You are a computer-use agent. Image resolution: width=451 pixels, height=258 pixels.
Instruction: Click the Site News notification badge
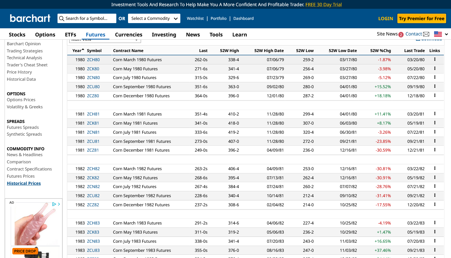(401, 35)
